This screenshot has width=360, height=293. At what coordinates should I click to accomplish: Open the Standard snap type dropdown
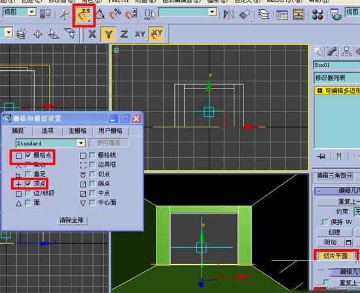pos(50,144)
